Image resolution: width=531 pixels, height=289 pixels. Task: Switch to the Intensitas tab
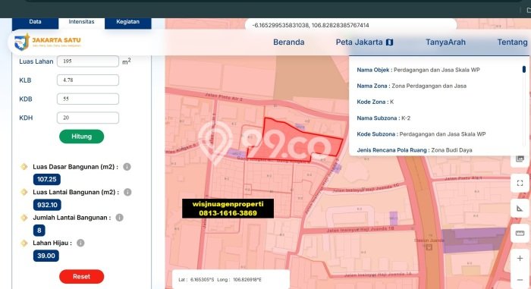click(81, 22)
